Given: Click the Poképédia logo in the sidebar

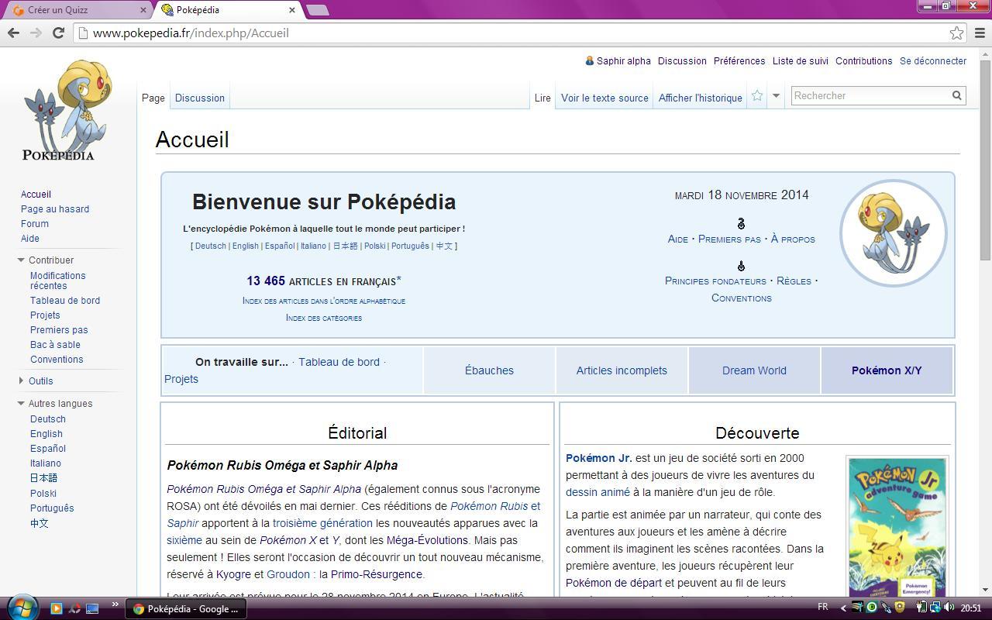Looking at the screenshot, I should coord(67,110).
